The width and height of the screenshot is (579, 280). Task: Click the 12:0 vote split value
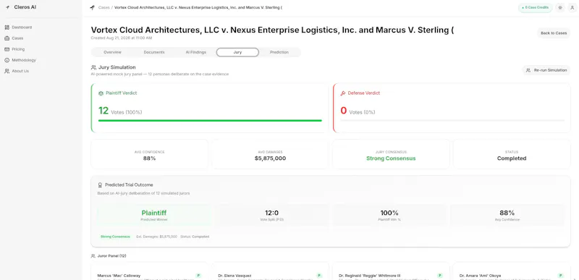pyautogui.click(x=272, y=213)
